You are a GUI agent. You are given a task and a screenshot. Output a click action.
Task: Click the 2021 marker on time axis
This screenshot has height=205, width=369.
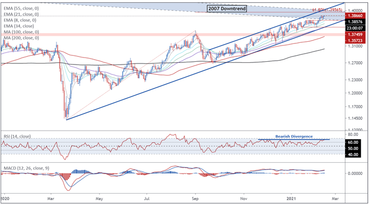(290, 198)
